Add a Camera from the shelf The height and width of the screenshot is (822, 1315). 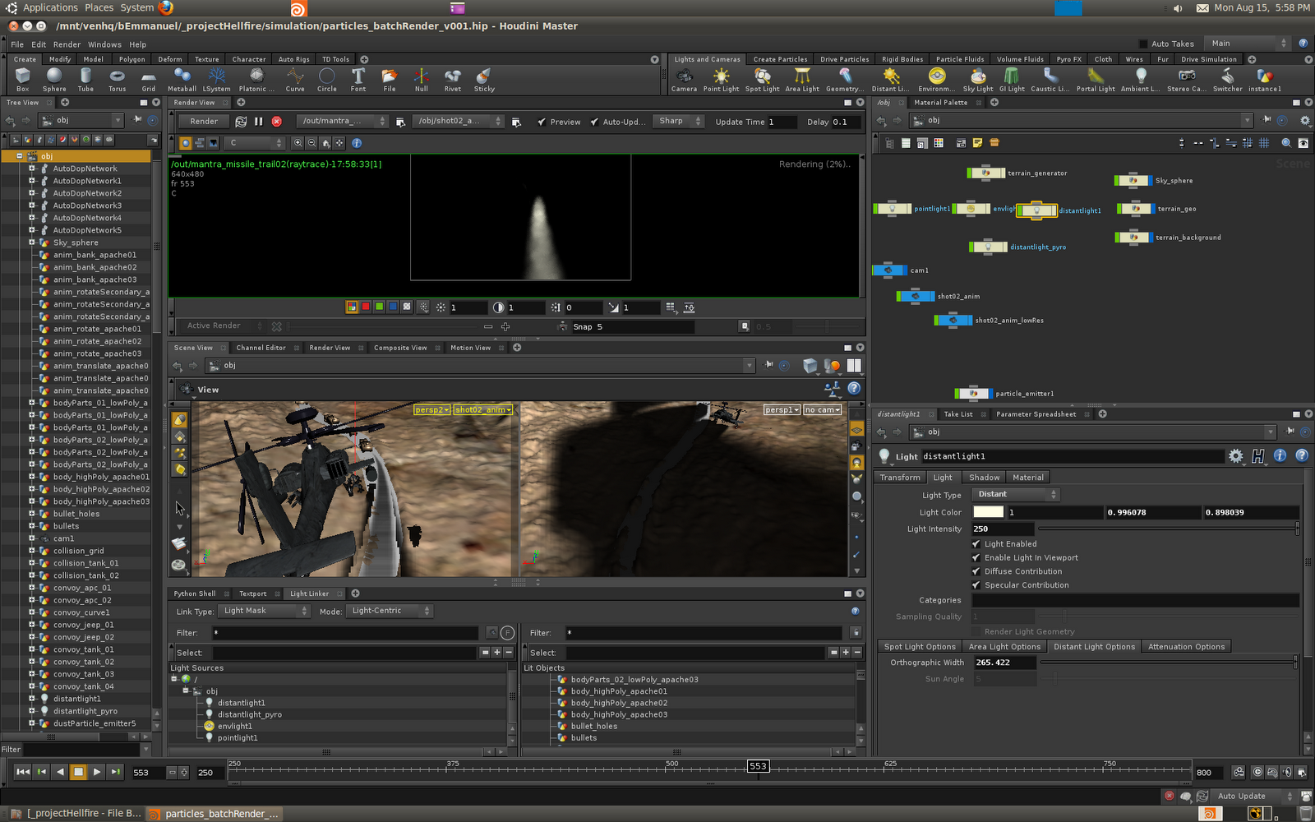684,78
